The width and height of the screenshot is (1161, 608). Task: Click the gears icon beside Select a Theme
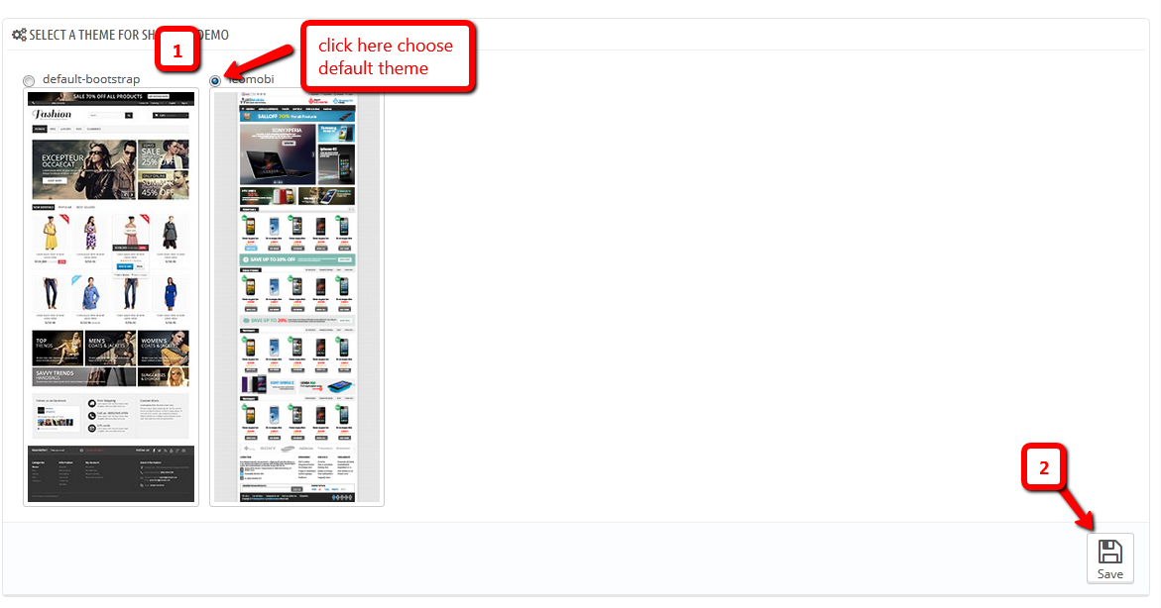19,35
